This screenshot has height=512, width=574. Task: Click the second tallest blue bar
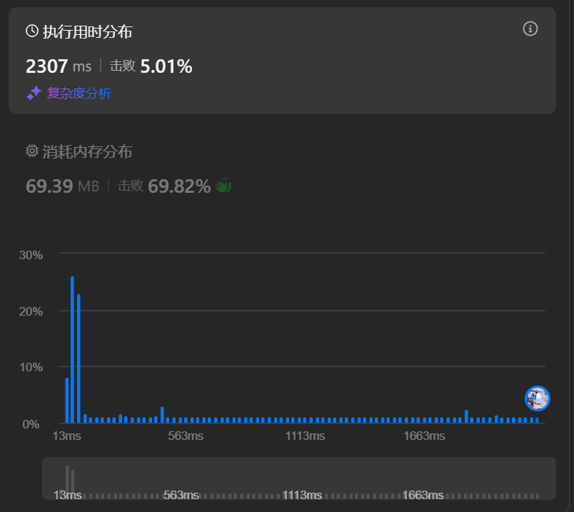79,358
